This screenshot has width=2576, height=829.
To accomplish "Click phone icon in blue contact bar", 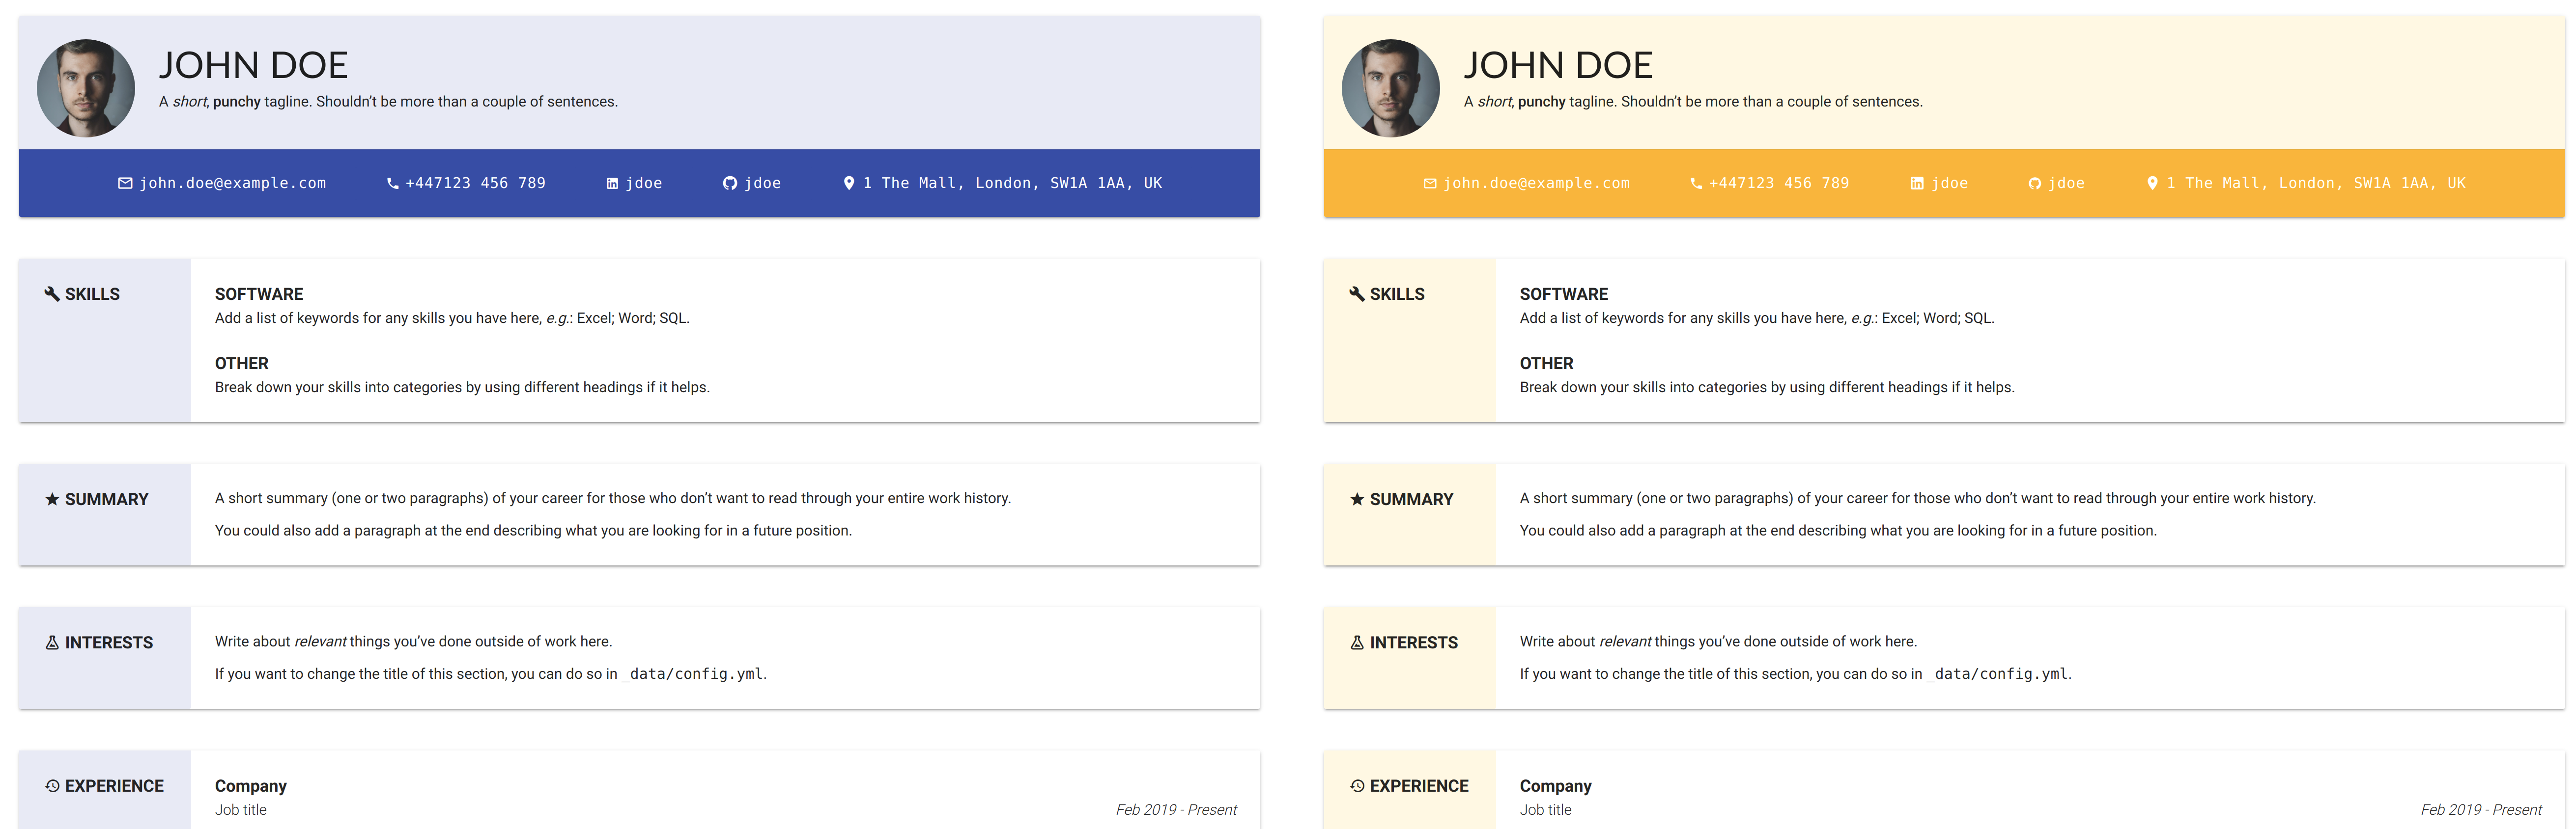I will 392,184.
